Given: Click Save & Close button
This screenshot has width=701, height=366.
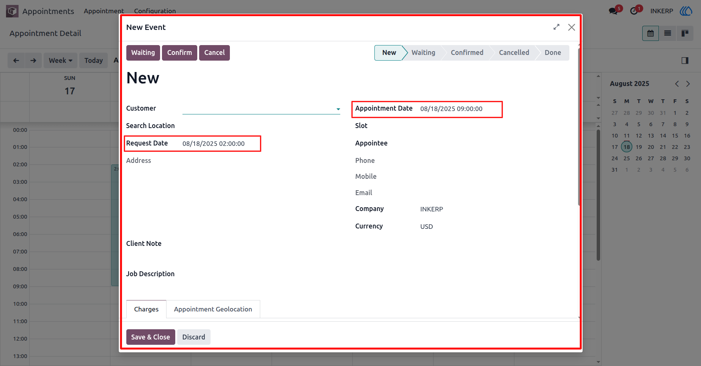Looking at the screenshot, I should click(x=151, y=337).
